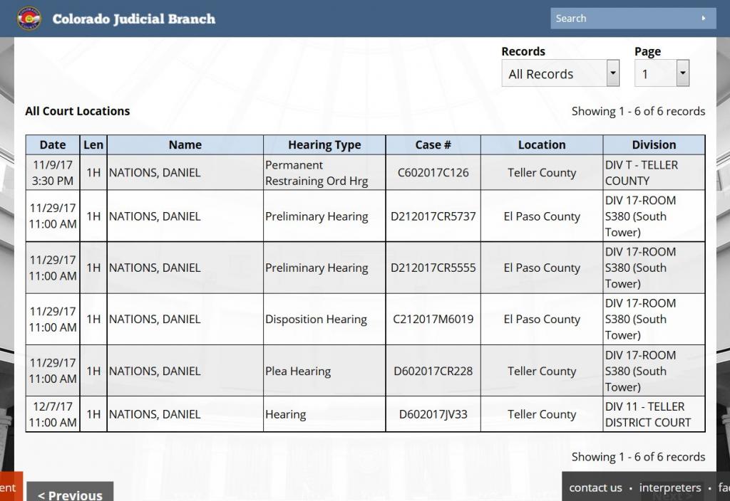Open the contact us link
730x501 pixels.
pos(595,487)
